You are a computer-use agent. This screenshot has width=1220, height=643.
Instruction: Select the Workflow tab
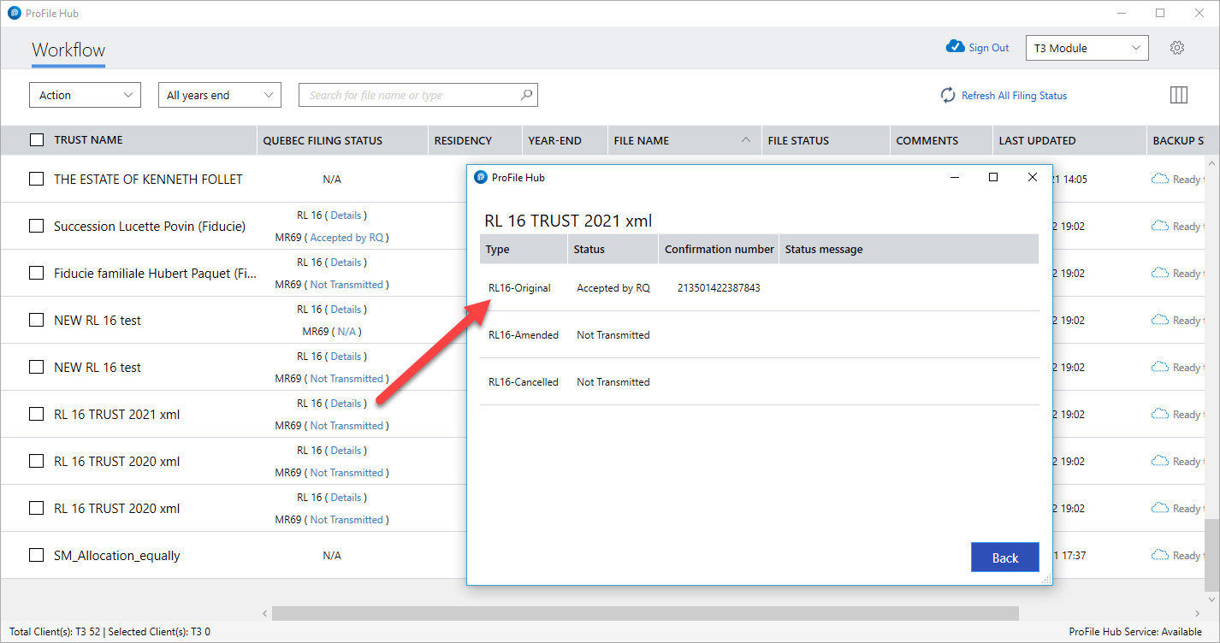point(68,50)
